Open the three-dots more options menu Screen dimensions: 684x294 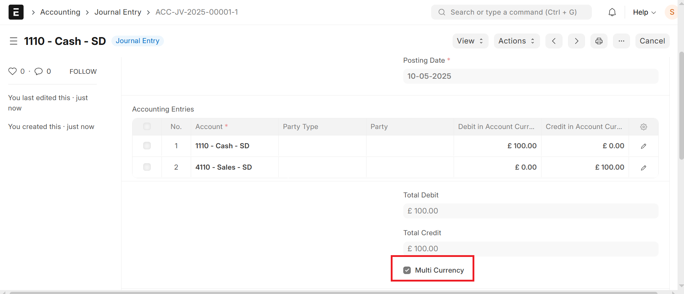621,41
